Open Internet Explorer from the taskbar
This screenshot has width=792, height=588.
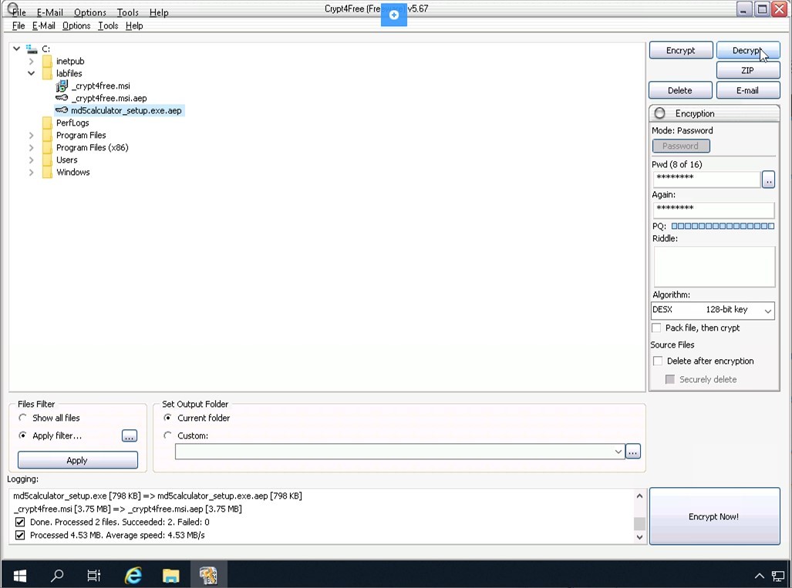pyautogui.click(x=133, y=575)
